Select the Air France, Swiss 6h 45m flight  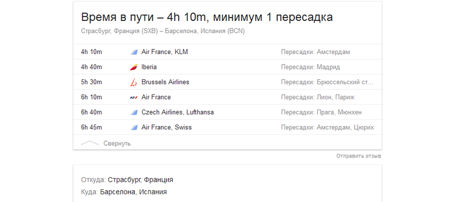(228, 127)
